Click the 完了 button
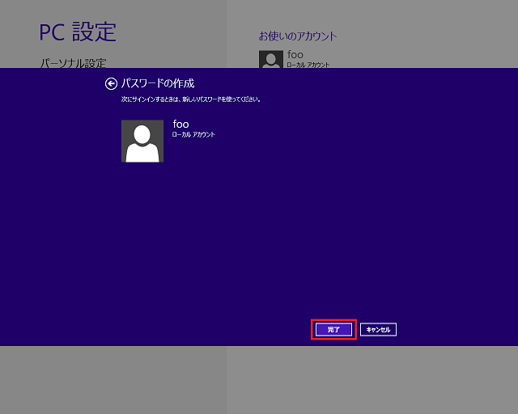This screenshot has height=414, width=518. [x=333, y=329]
